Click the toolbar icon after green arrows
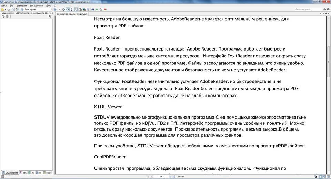The width and height of the screenshot is (331, 179). pyautogui.click(x=100, y=10)
